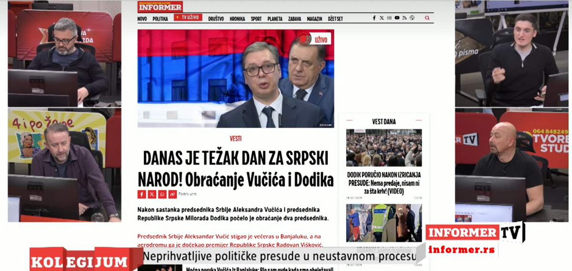Copy article link with red link button
Viewport: 572px width, 271px height.
point(173,194)
